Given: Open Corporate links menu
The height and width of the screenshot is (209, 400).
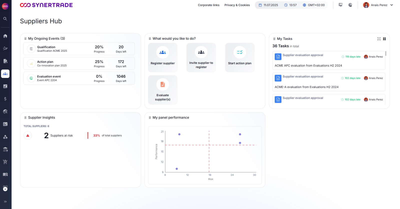Looking at the screenshot, I should (208, 5).
